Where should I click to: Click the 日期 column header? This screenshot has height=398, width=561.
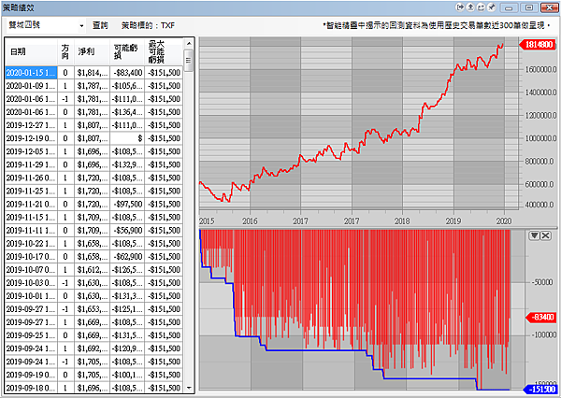pyautogui.click(x=31, y=51)
